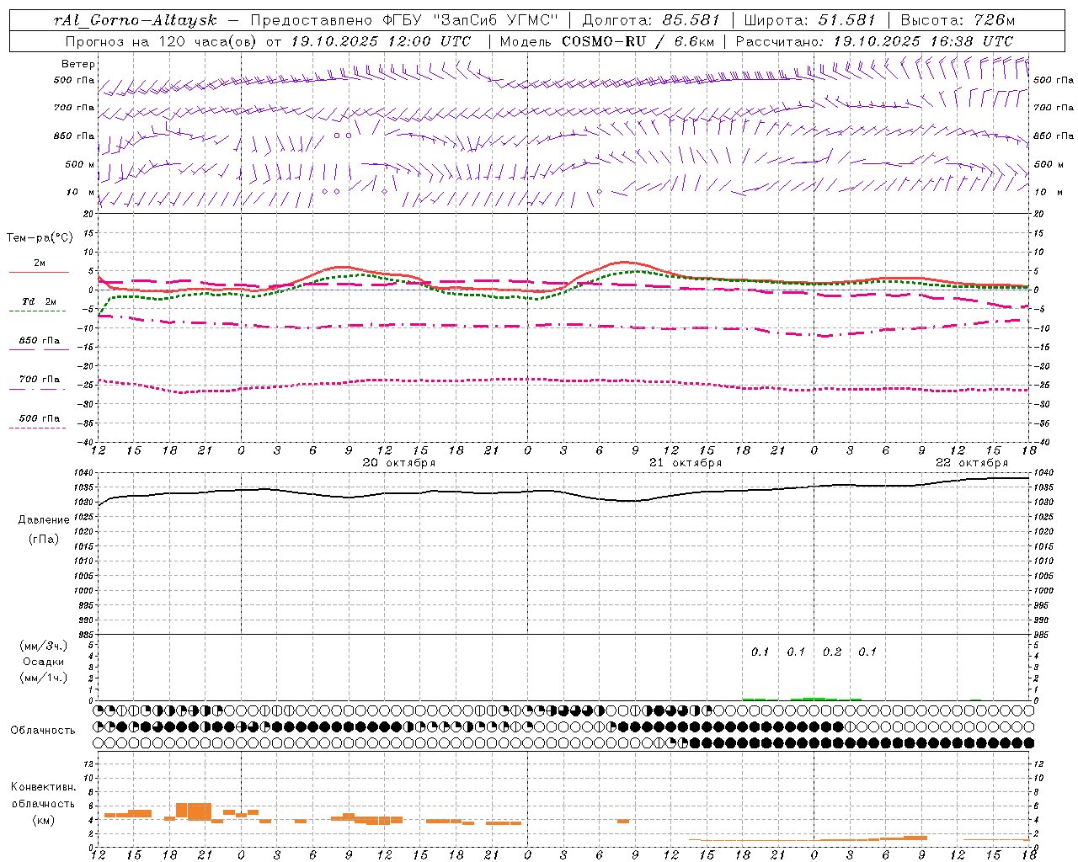The image size is (1078, 862).
Task: Click the Долгота: 85.581 header field
Action: pos(651,20)
